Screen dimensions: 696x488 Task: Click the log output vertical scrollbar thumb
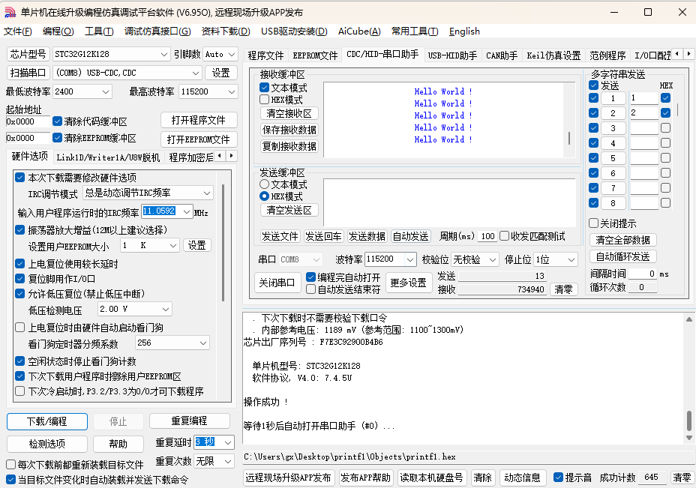[689, 421]
